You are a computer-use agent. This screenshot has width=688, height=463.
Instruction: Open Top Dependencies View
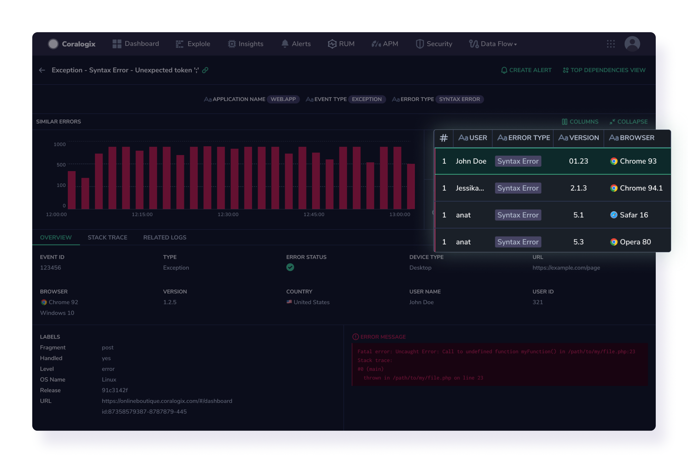click(604, 70)
